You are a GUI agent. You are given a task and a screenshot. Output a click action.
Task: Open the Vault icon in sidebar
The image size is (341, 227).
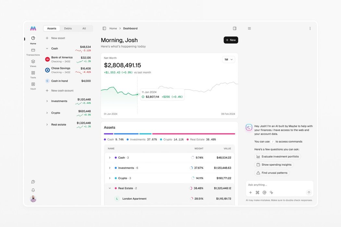[33, 84]
